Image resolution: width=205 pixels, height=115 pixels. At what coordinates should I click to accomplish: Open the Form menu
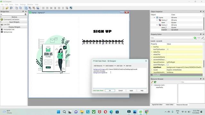(x=11, y=4)
